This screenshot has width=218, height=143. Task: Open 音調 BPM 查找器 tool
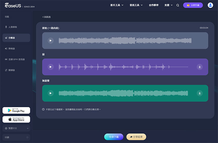pyautogui.click(x=16, y=59)
